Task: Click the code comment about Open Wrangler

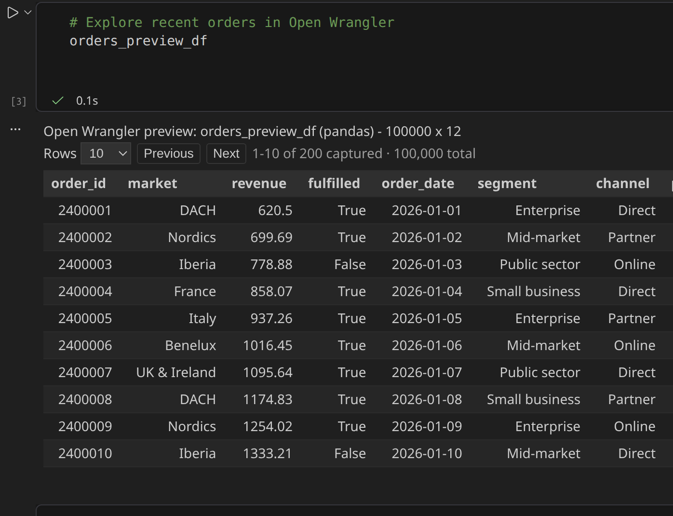Action: (x=232, y=23)
